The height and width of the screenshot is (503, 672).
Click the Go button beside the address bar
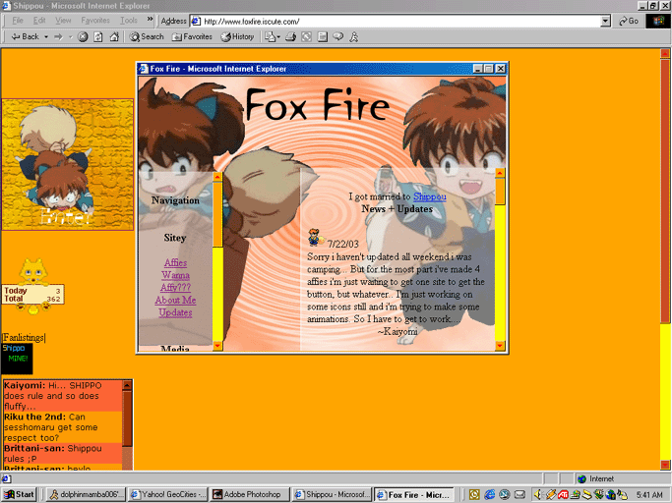pos(629,21)
